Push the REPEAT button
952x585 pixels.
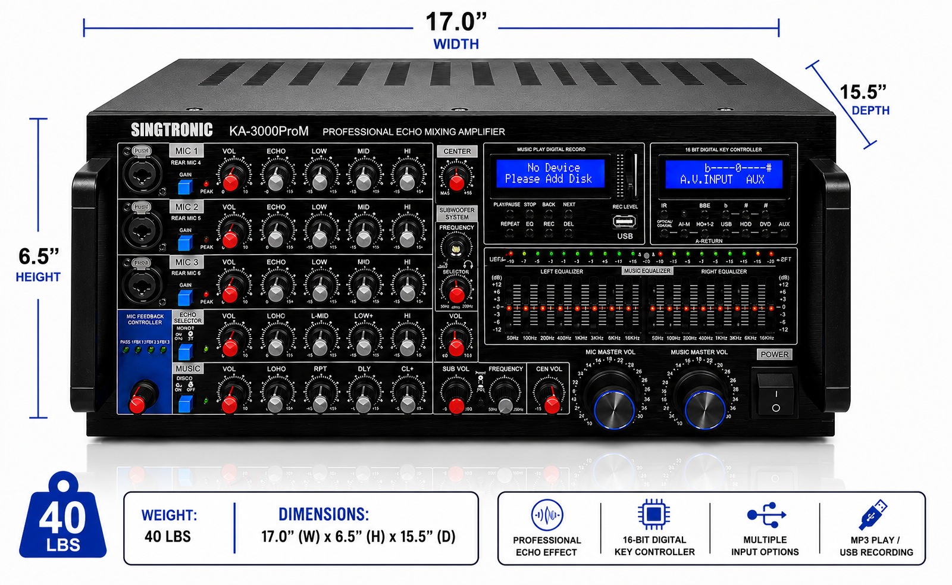[509, 233]
